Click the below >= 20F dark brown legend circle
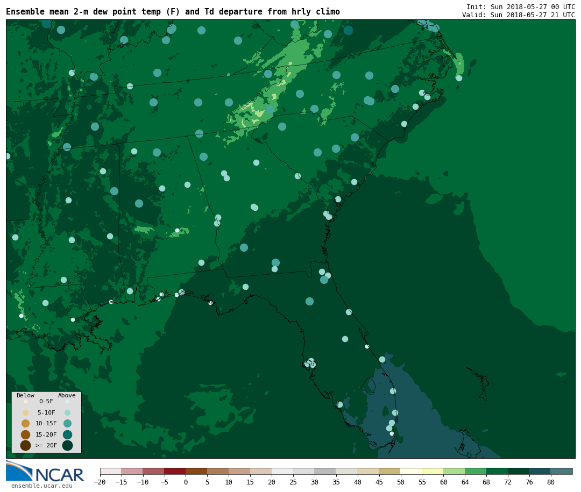The height and width of the screenshot is (492, 581). [x=26, y=445]
